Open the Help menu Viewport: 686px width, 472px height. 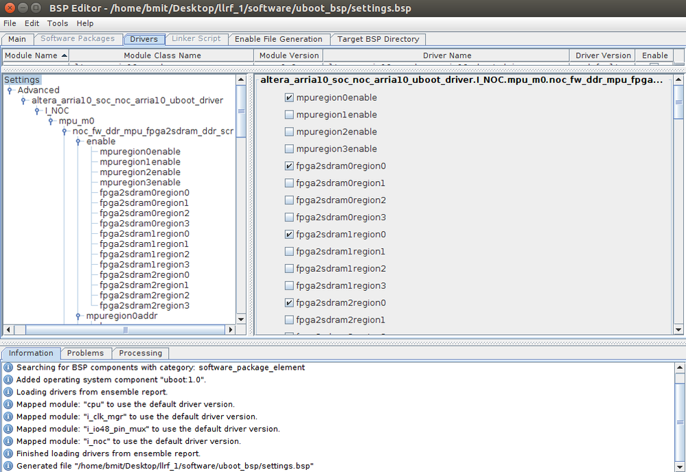coord(85,23)
